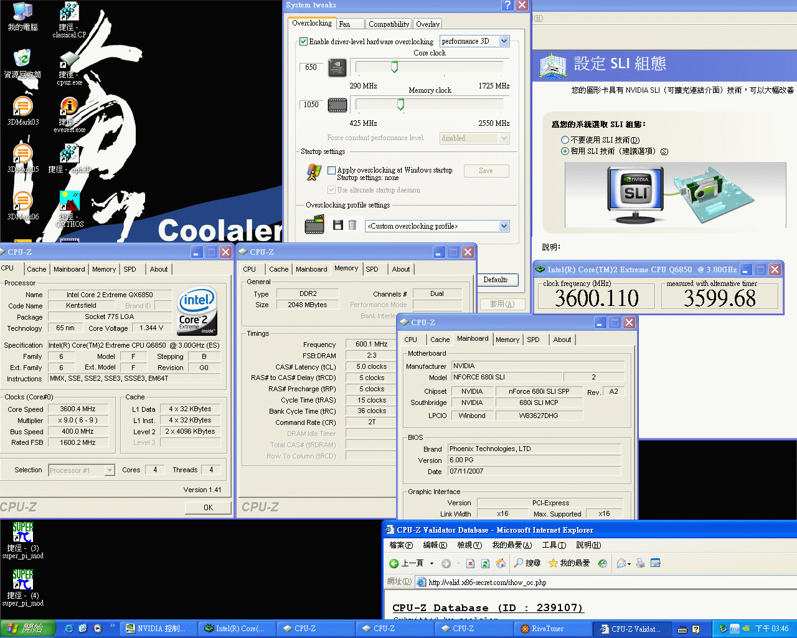The width and height of the screenshot is (797, 638).
Task: Click the overclocking profile card icon
Action: click(x=314, y=224)
